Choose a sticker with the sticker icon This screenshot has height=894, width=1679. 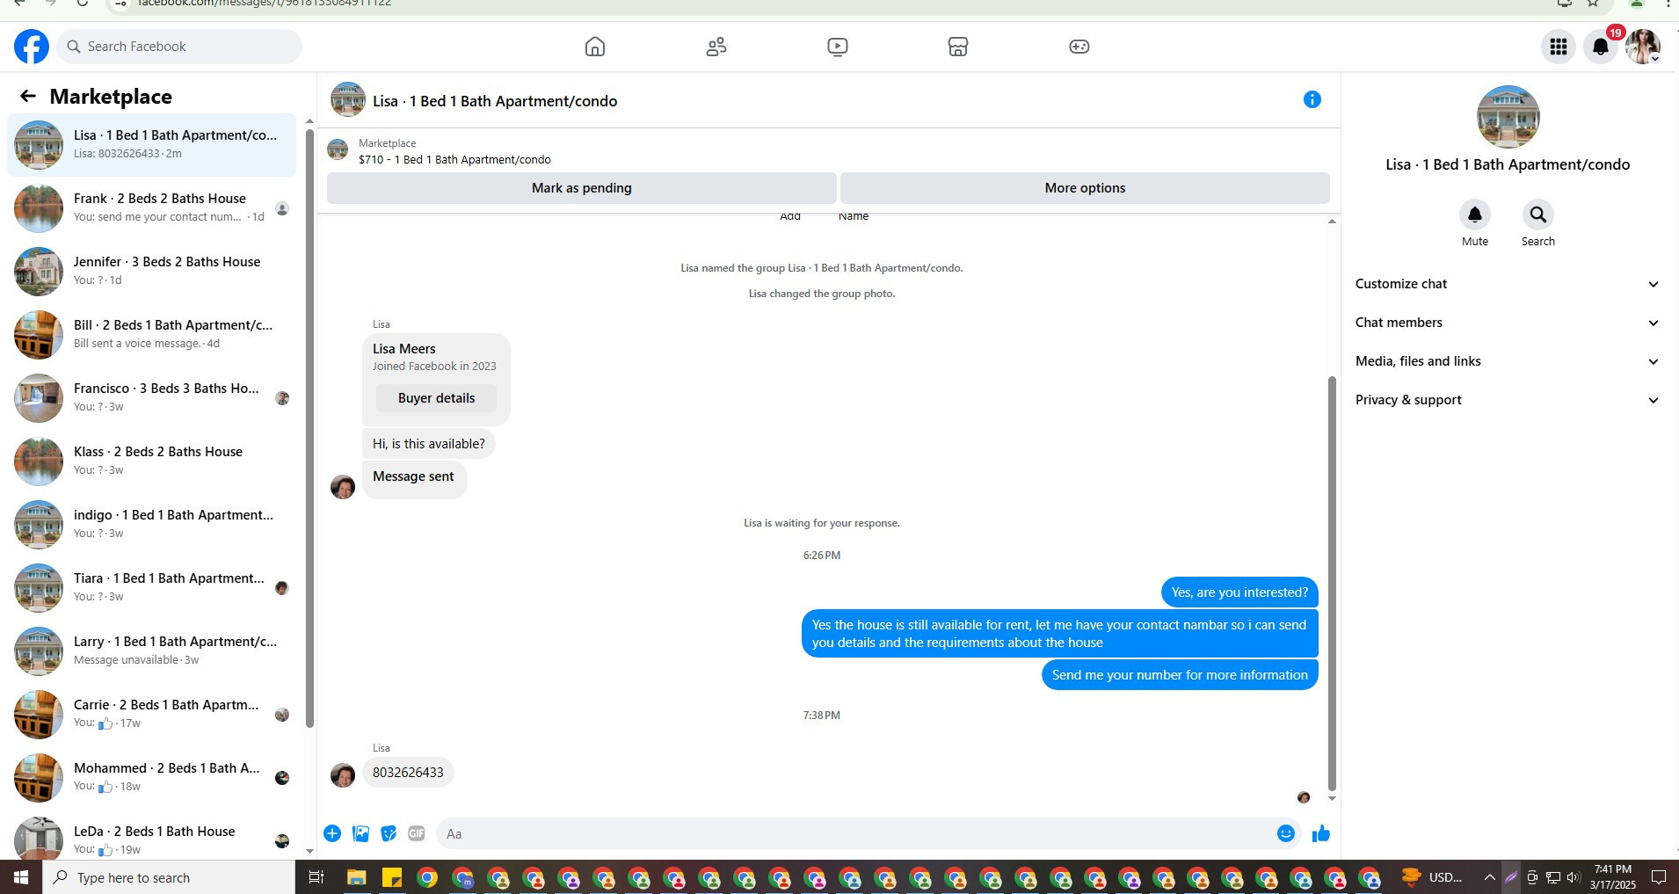[389, 833]
